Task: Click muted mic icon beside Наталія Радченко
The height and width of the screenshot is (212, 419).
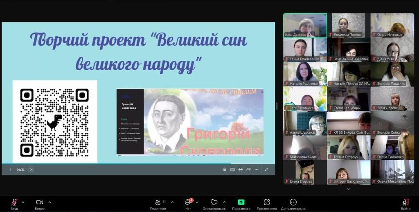Action: coord(287,84)
